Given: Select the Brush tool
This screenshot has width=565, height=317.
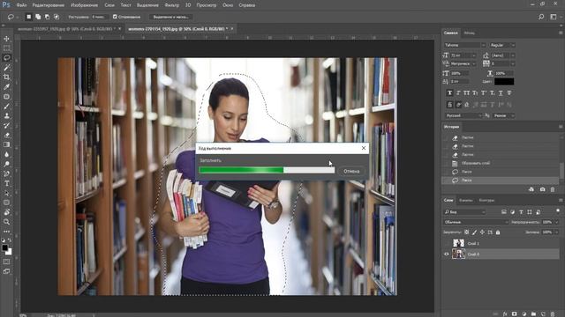Looking at the screenshot, I should tap(6, 107).
